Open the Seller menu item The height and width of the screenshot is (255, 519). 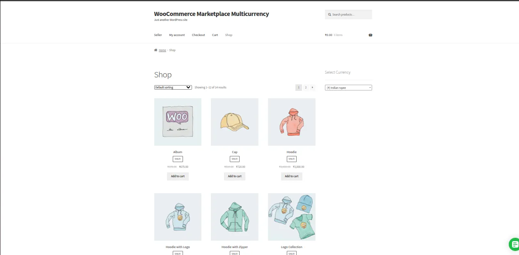158,35
